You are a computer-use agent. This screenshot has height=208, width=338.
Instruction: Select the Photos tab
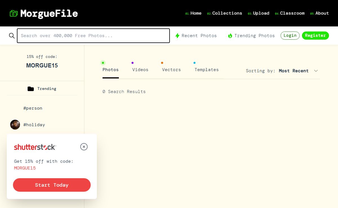click(111, 70)
